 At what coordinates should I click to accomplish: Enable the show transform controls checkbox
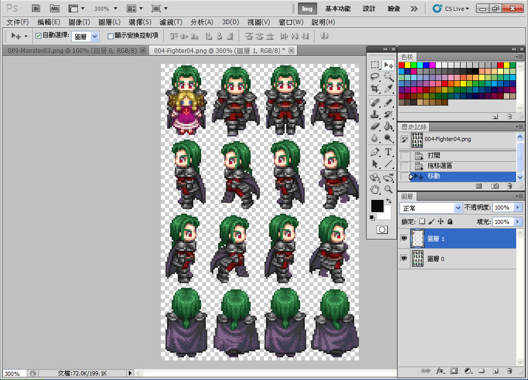[x=110, y=36]
